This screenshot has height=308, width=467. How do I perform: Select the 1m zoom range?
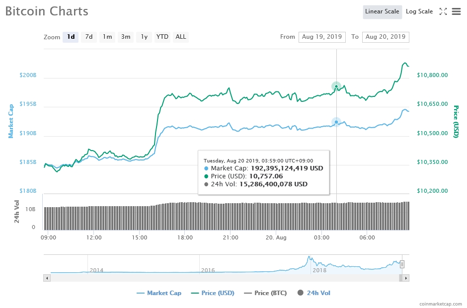point(107,37)
